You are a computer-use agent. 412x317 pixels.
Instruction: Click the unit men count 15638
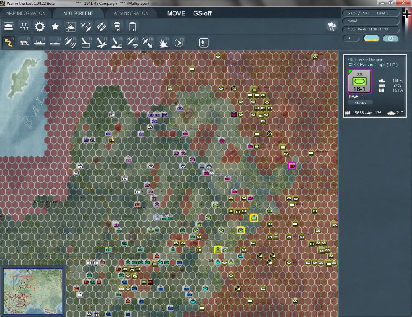[x=358, y=113]
